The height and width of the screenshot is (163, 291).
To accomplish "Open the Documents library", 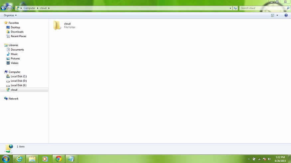I will coord(17,49).
